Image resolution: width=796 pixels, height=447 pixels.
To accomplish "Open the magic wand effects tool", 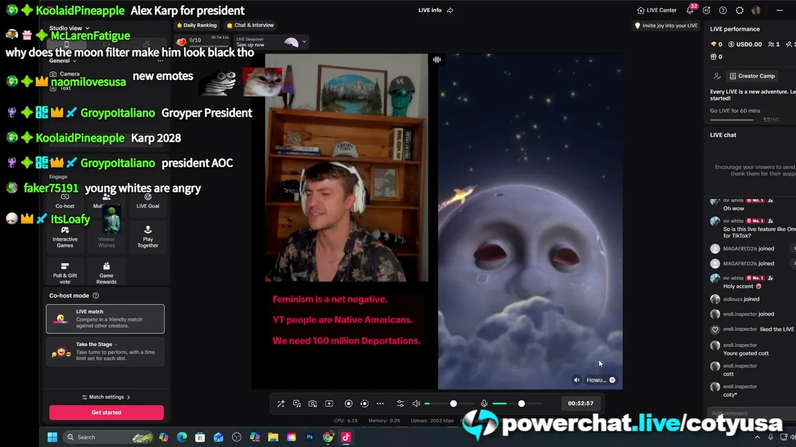I will point(281,404).
